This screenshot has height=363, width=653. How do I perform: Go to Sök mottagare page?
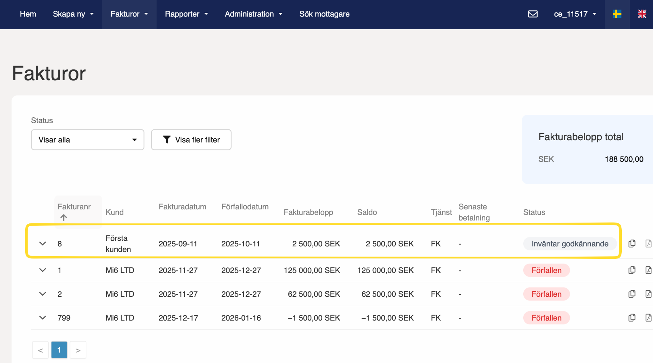click(324, 14)
